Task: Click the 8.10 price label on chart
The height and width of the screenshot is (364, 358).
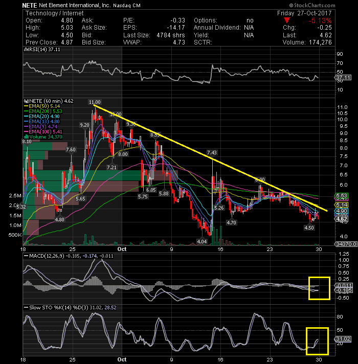Action: pyautogui.click(x=27, y=142)
